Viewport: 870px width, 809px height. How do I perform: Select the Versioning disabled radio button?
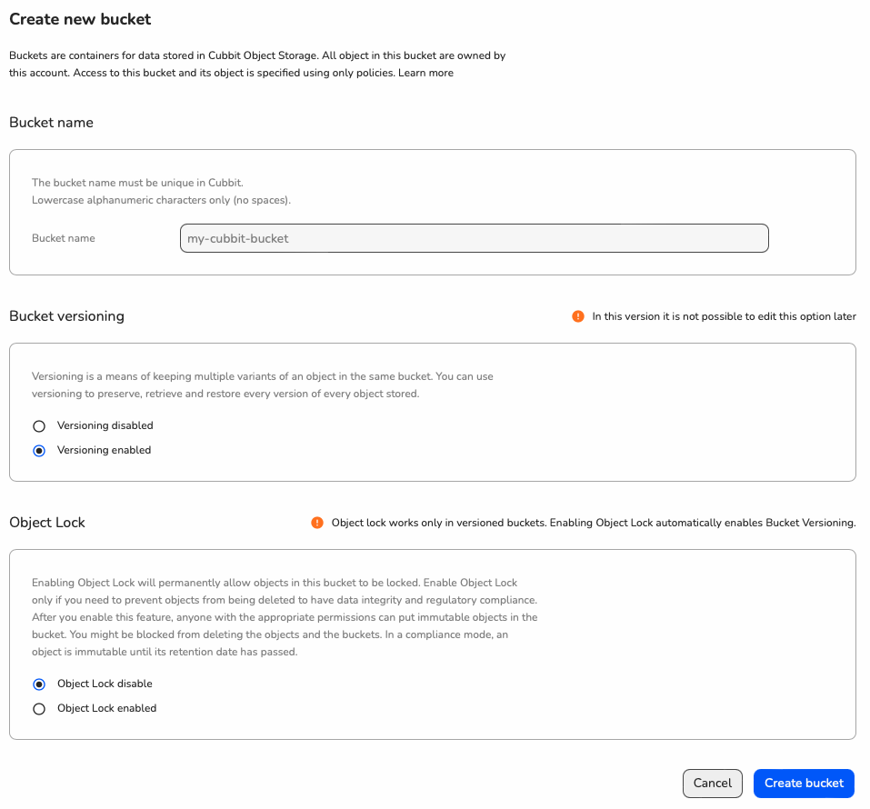[x=39, y=426]
